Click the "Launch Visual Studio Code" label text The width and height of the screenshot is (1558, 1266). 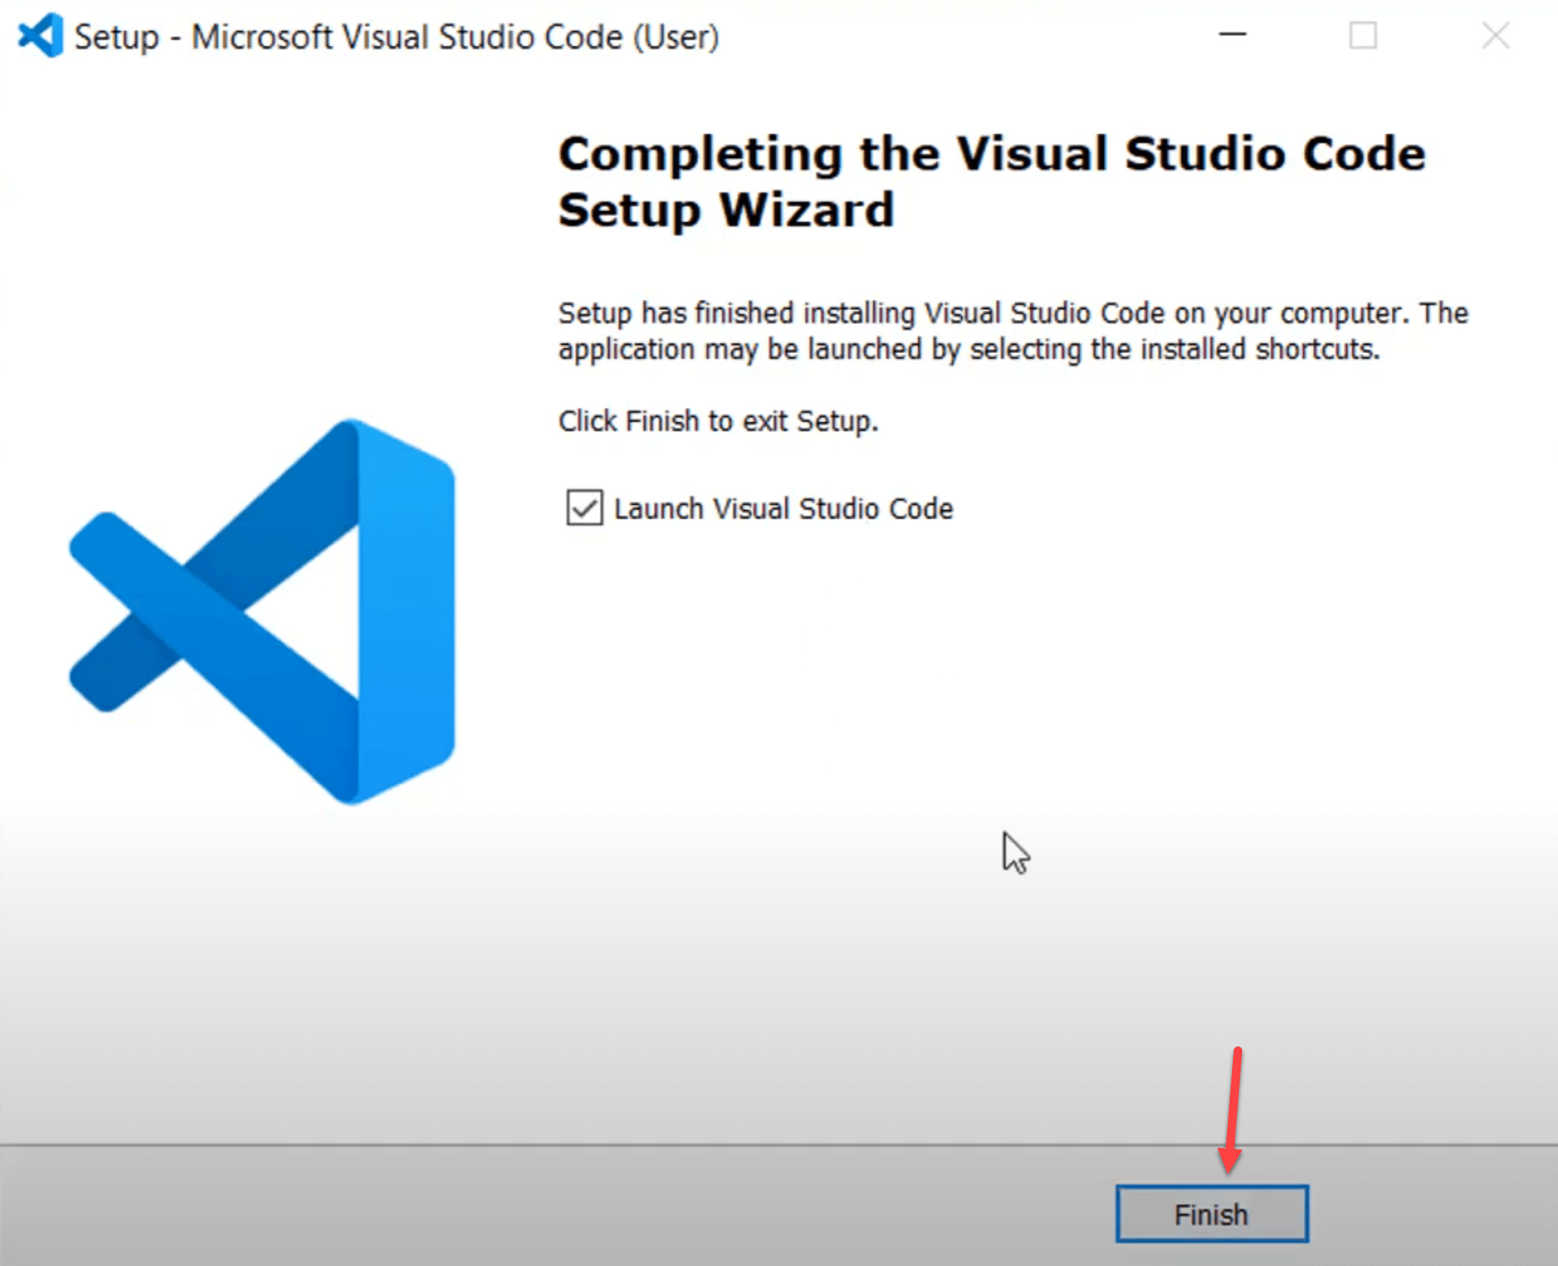tap(783, 509)
